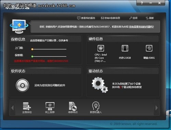Click the hard disk 硬盘 icon

pos(149,48)
